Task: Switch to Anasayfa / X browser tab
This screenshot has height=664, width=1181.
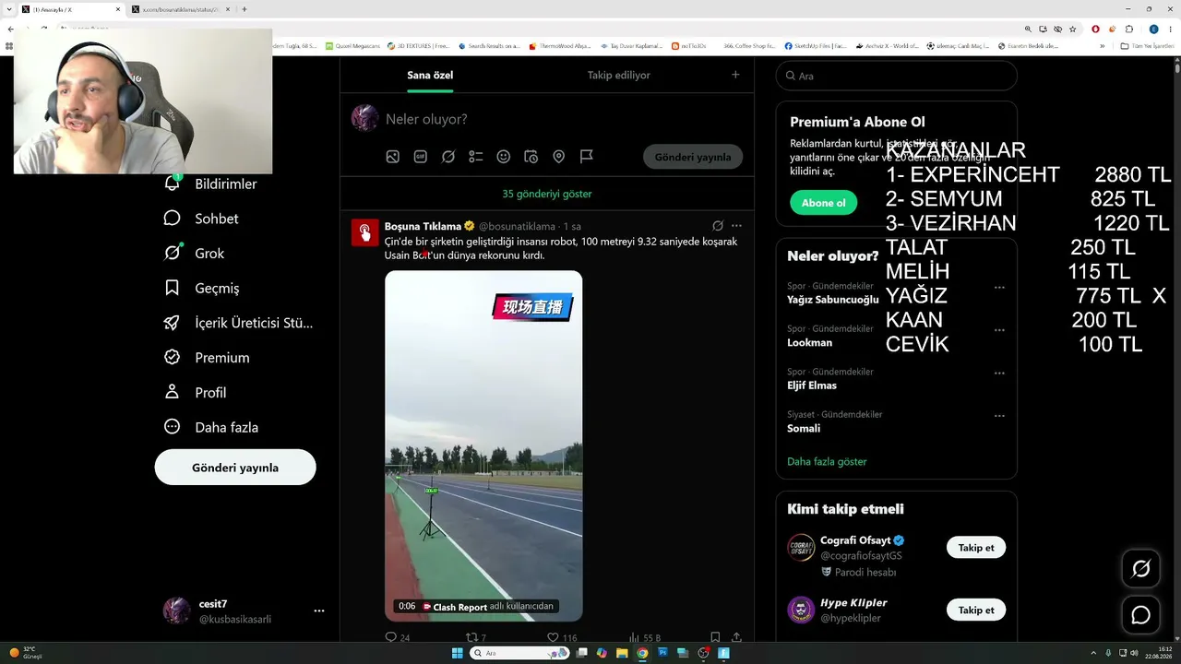Action: (71, 9)
